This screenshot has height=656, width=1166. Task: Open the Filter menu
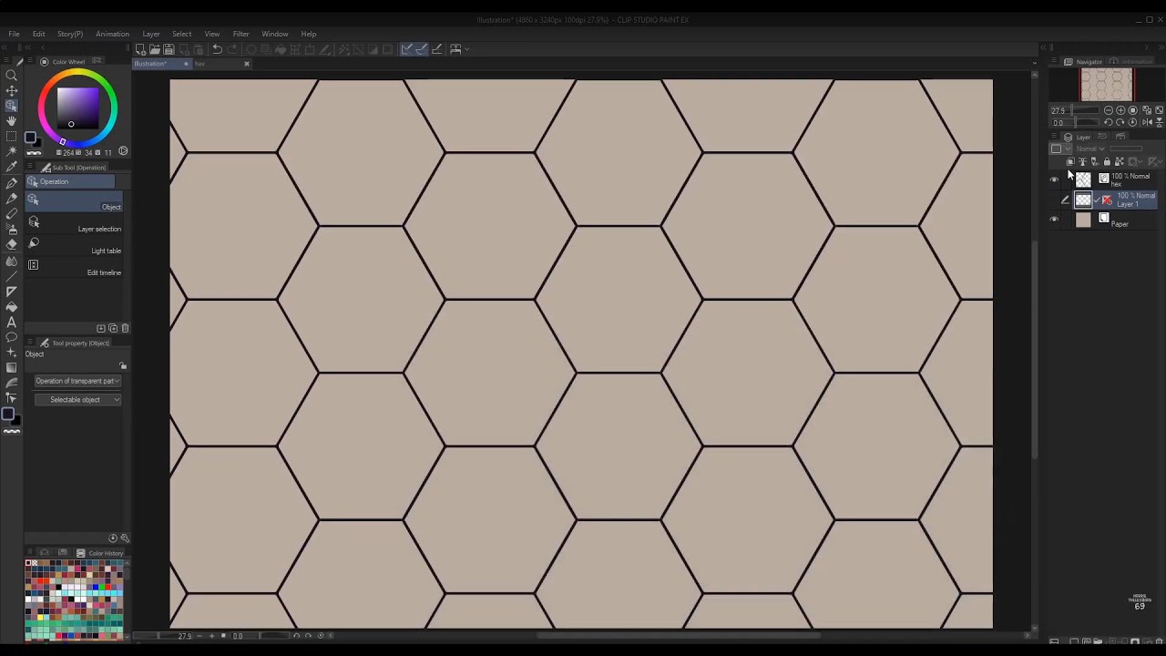[240, 35]
